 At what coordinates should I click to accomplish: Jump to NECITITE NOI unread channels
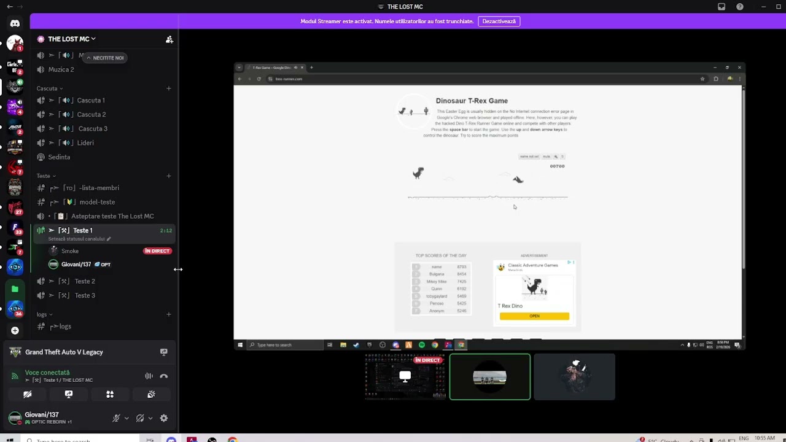(x=104, y=58)
